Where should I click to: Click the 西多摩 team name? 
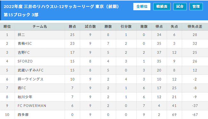pyautogui.click(x=23, y=115)
